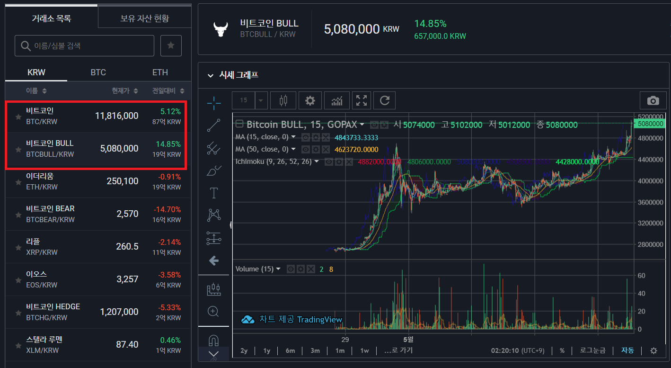Viewport: 671px width, 368px height.
Task: Open the indicators button
Action: 337,100
